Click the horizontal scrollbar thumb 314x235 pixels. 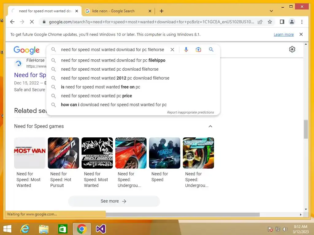click(183, 214)
